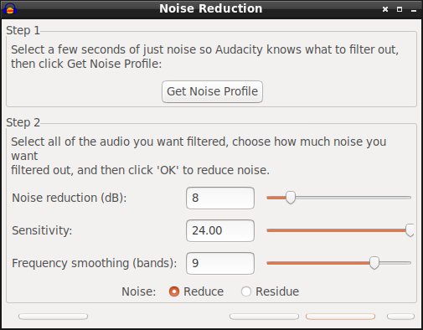Click the small rightmost button at bottom
Screen dimensions: 423x330
click(400, 317)
